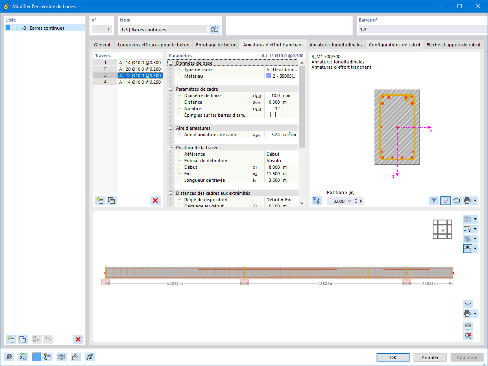This screenshot has height=366, width=488.
Task: Click the -y view orientation grid widget
Action: pos(442,229)
